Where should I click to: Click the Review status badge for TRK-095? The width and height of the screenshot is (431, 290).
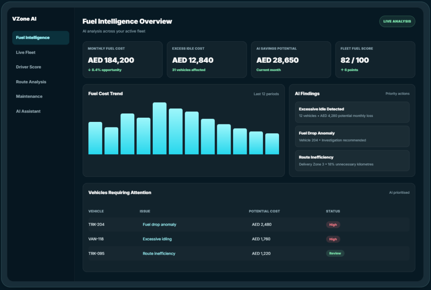[335, 253]
